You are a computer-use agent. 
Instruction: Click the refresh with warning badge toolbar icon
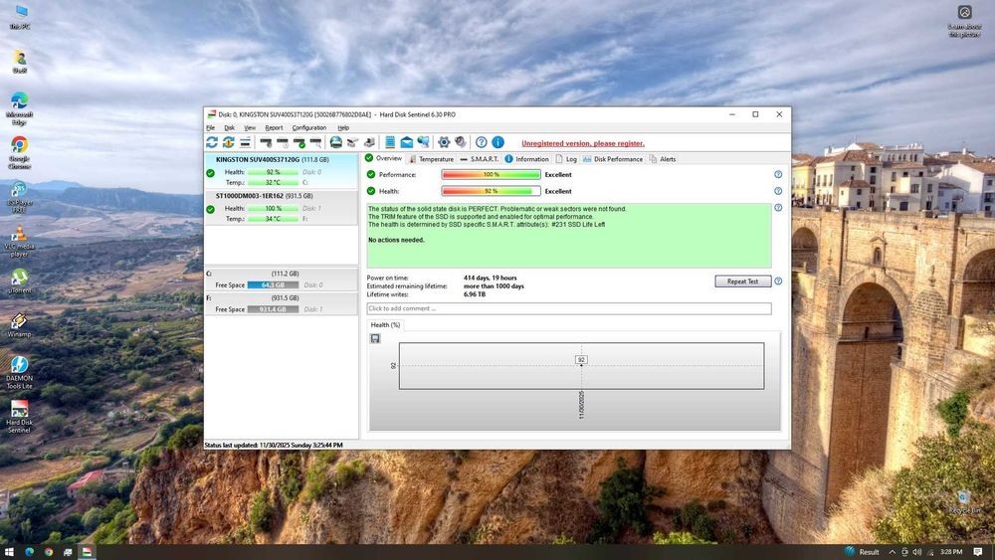click(x=229, y=142)
